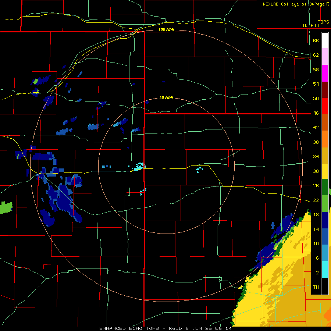Click the 6 legend value
Screen dimensions: 331x331
(317, 258)
